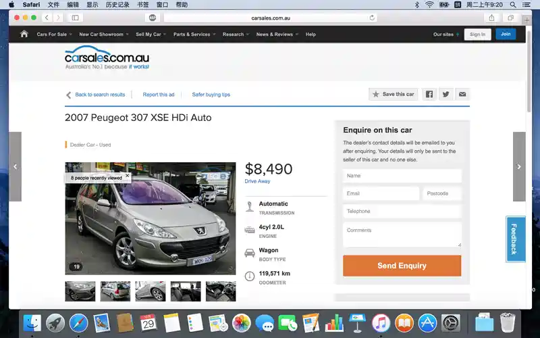Expand the News & Reviews menu

(277, 34)
